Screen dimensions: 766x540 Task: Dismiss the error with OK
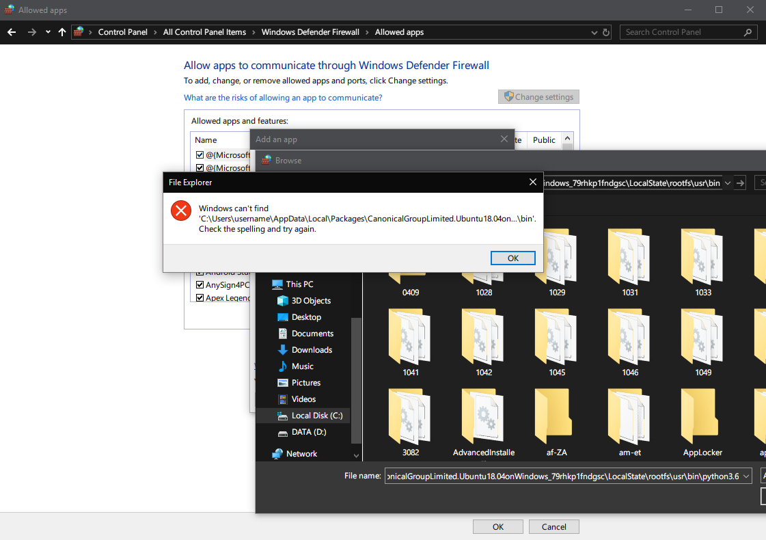512,258
